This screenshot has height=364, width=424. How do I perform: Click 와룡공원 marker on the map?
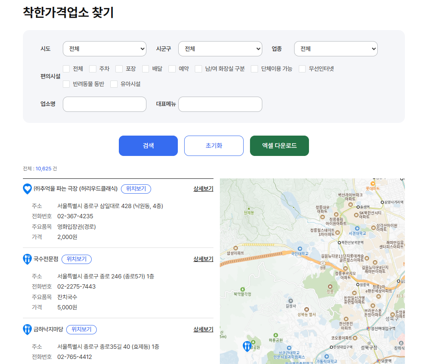[275, 335]
